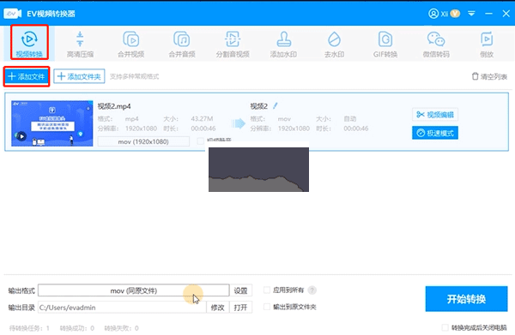This screenshot has height=335, width=515.
Task: Click 清空列表 to clear the list
Action: coord(489,76)
